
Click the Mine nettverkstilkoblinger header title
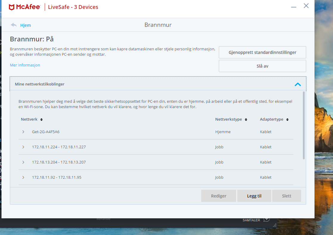pyautogui.click(x=40, y=84)
